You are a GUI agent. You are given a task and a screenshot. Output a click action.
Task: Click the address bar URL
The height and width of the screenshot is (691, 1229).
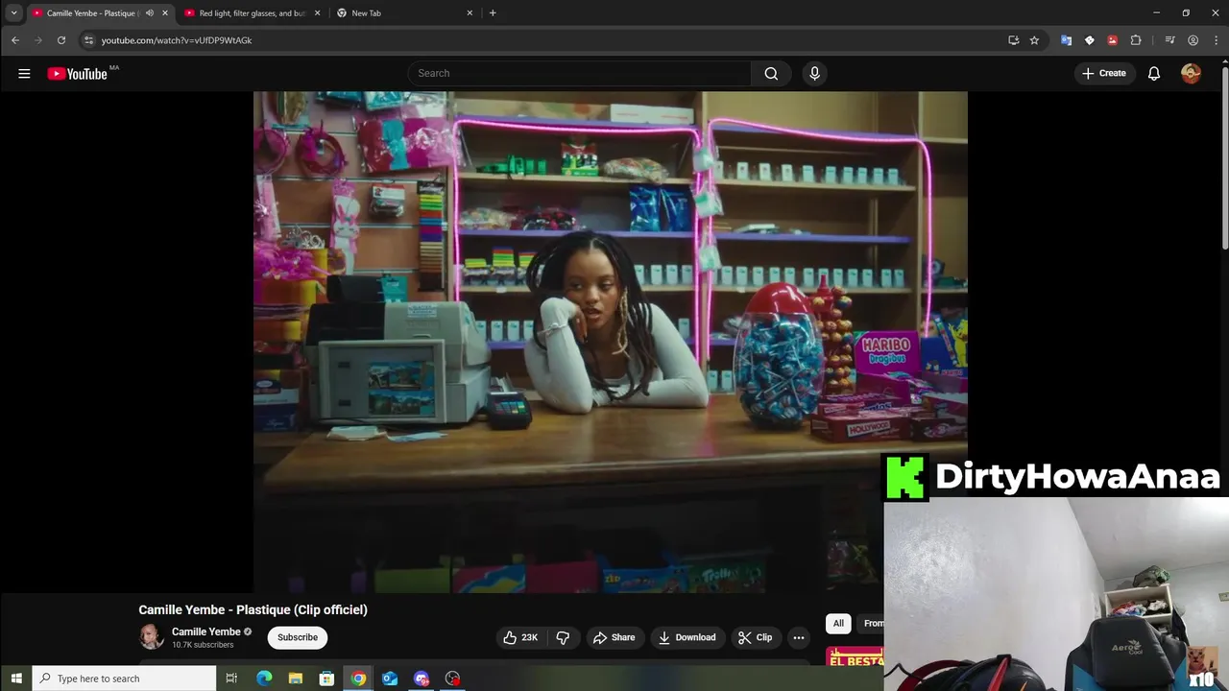pyautogui.click(x=177, y=40)
